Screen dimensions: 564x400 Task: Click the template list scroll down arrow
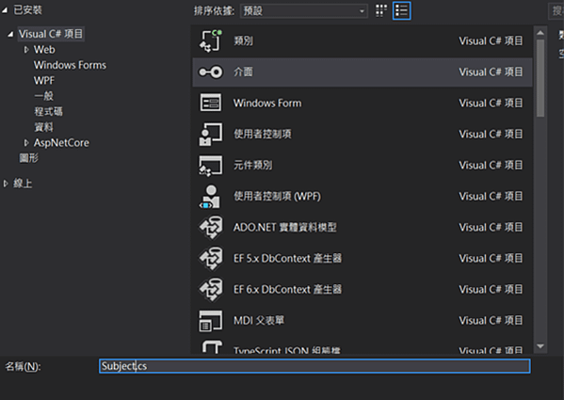(x=540, y=346)
